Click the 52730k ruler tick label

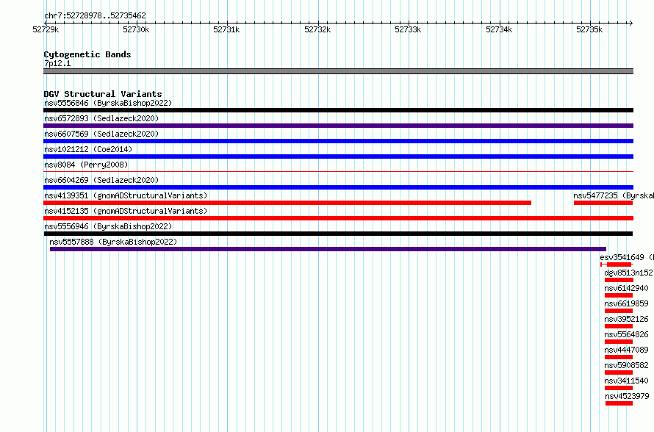(136, 29)
